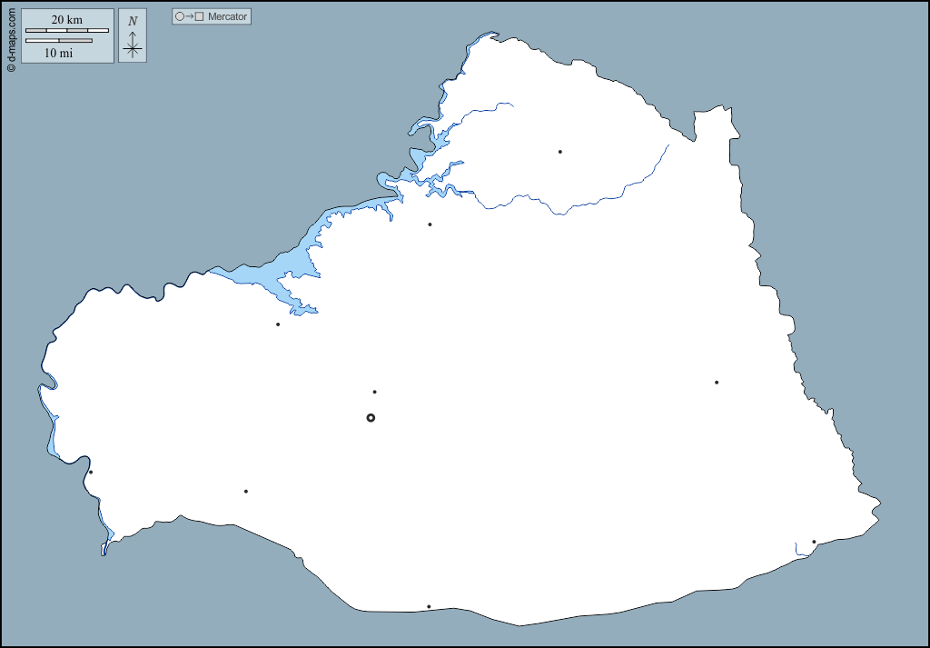Click the city dot just below the reservoir's southern arm

[x=278, y=324]
